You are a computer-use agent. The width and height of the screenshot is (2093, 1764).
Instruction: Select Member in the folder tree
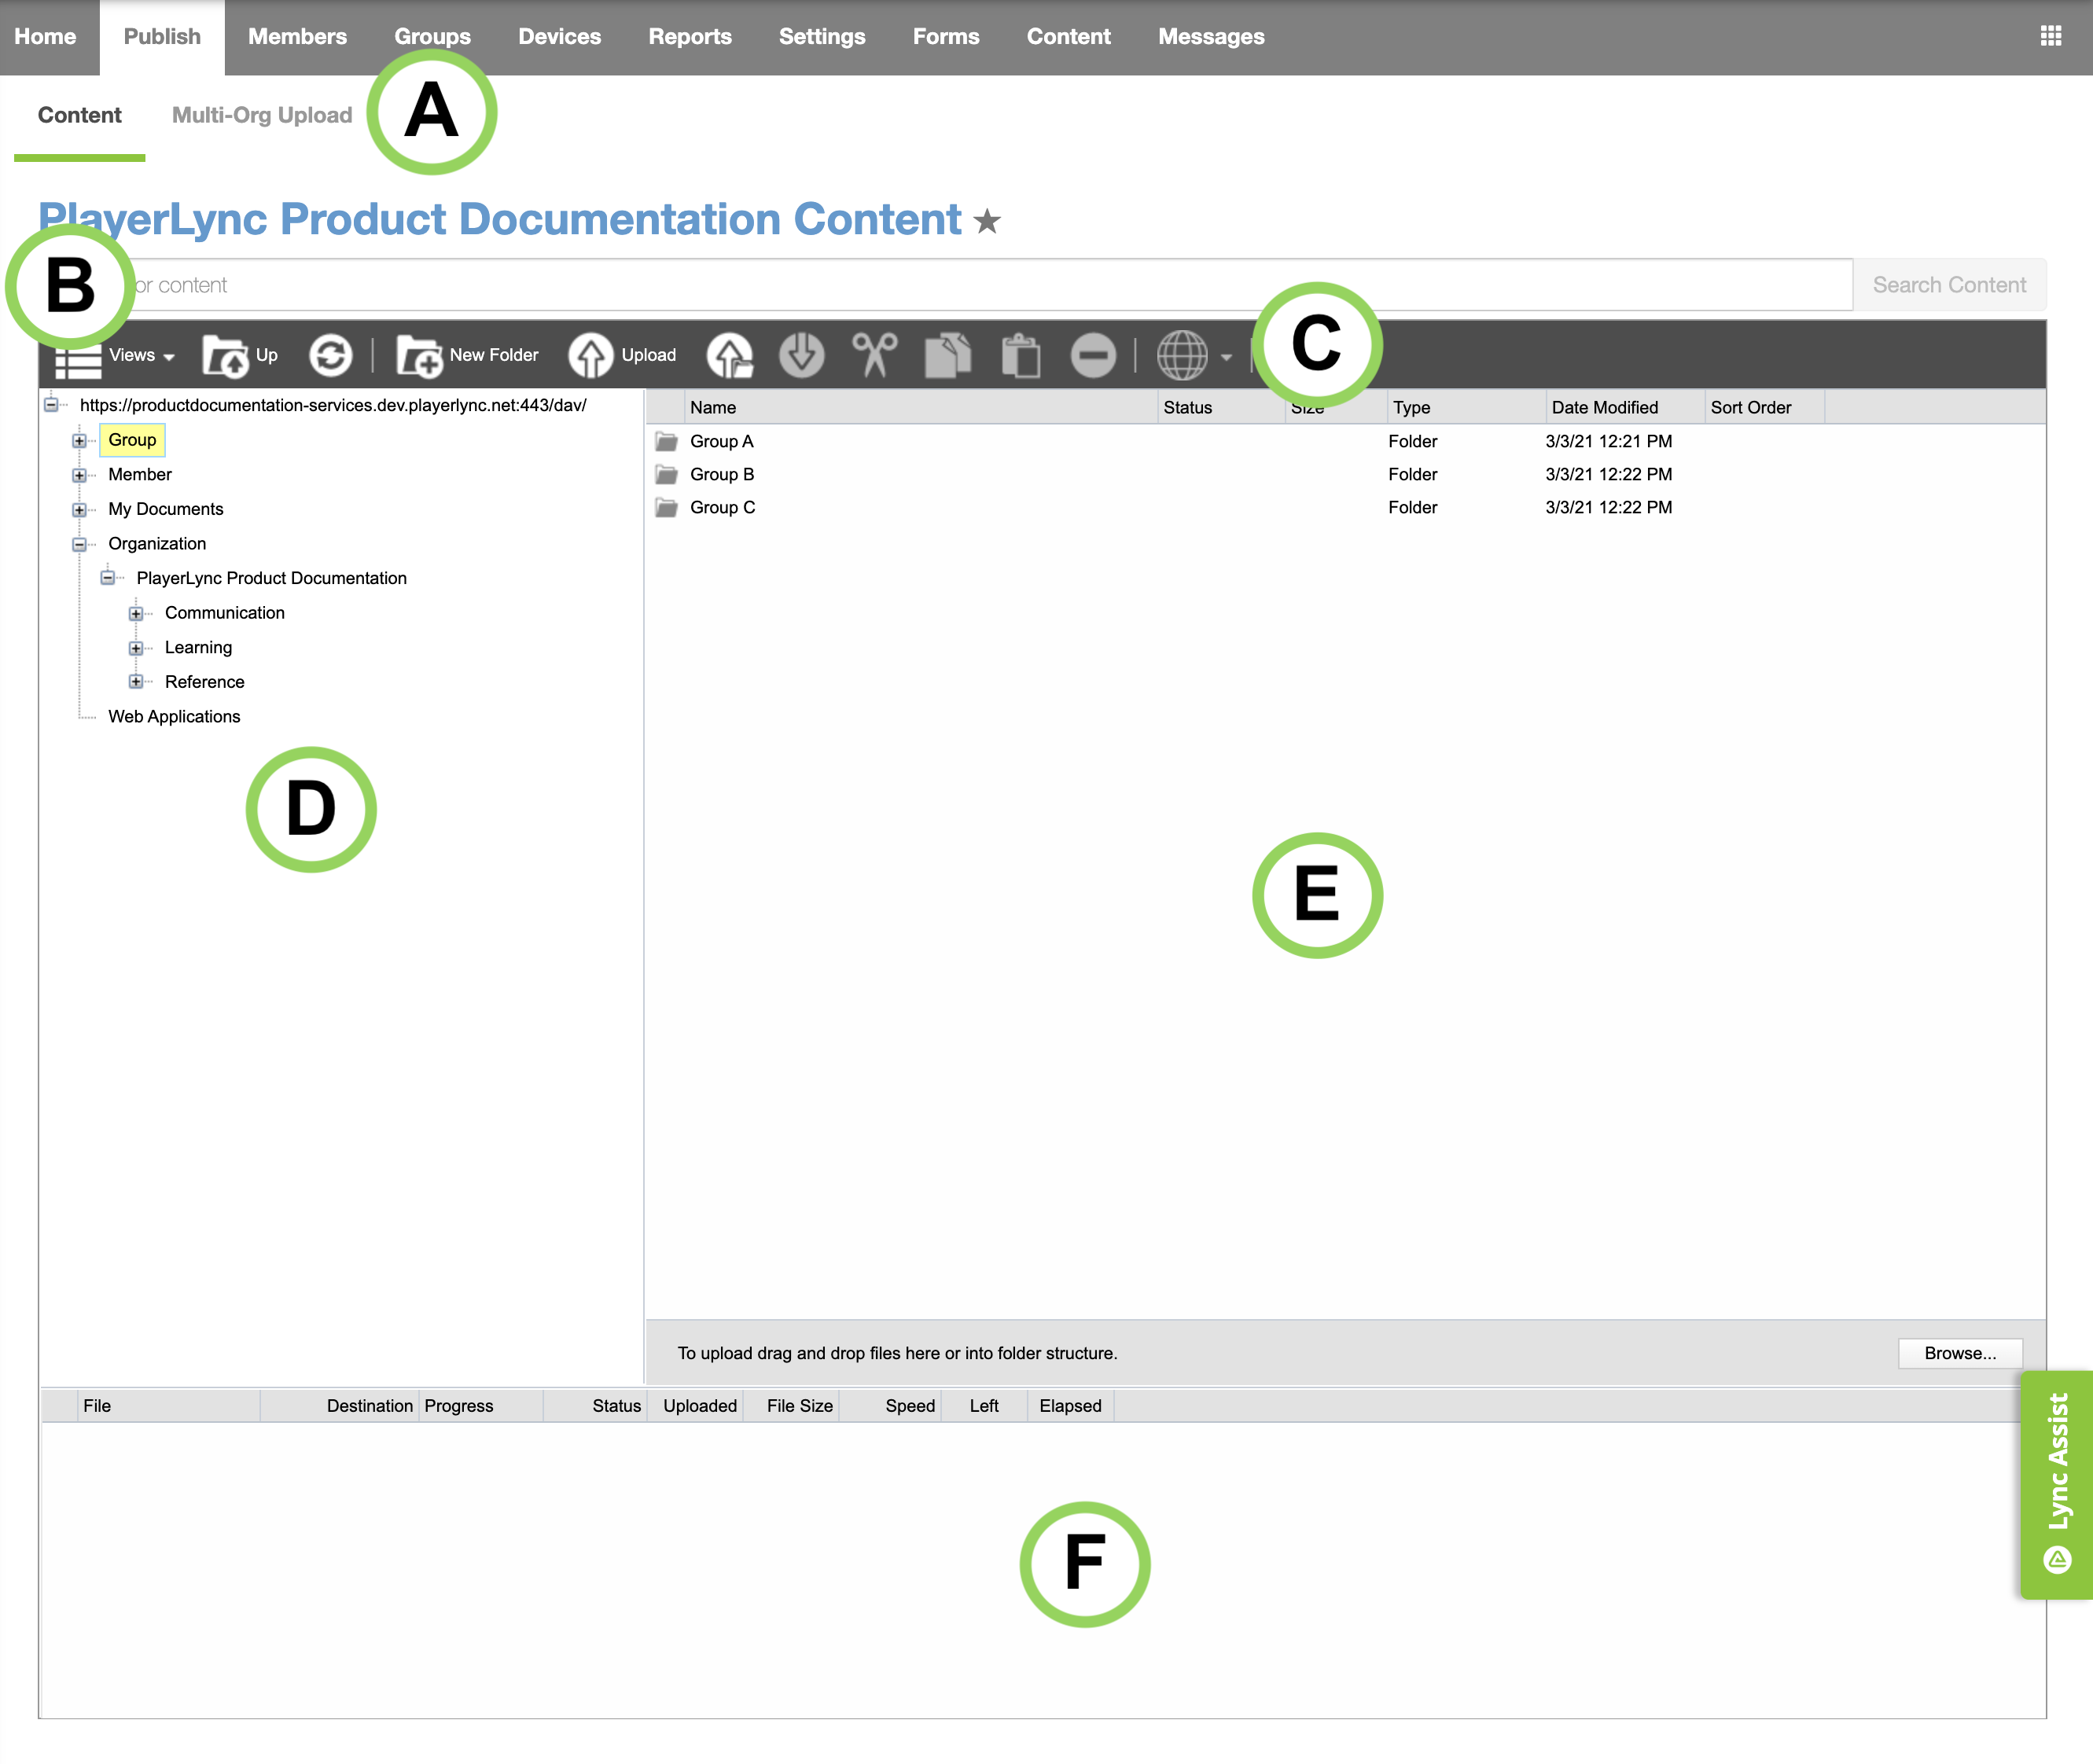pyautogui.click(x=140, y=475)
